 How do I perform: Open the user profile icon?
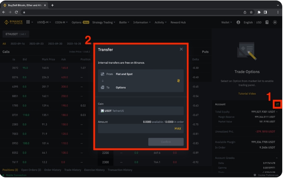238,22
